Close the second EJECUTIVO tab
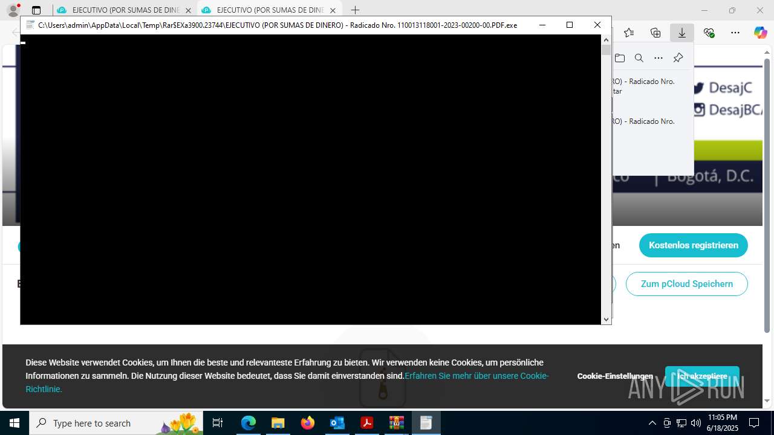Image resolution: width=774 pixels, height=435 pixels. point(333,10)
